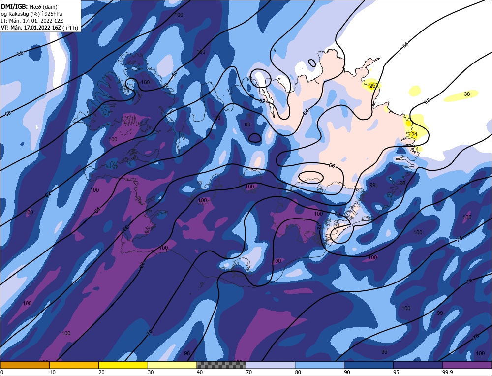Click the amber 10-20 legend swatch

click(x=74, y=365)
